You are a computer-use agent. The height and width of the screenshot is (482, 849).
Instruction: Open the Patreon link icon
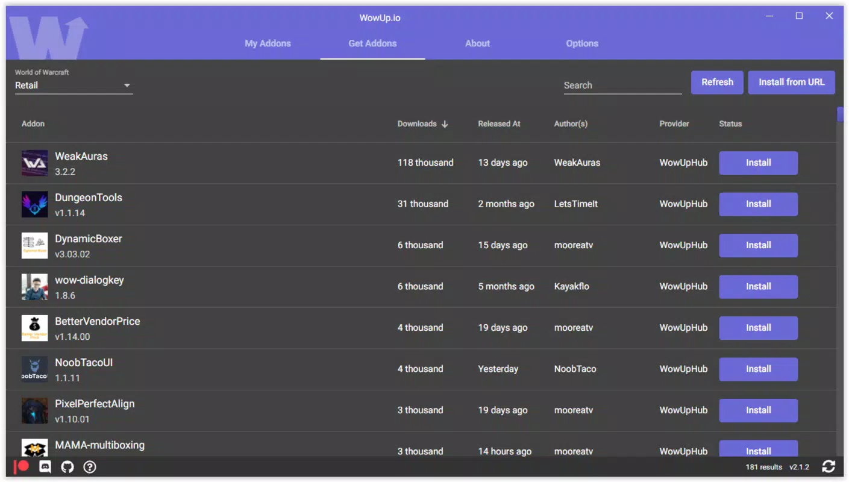click(x=22, y=467)
